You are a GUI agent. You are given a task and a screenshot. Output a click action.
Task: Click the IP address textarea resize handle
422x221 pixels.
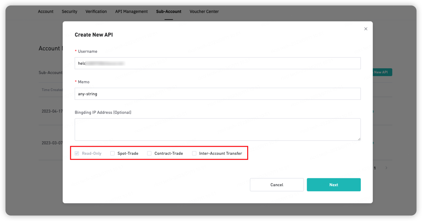[x=359, y=139]
